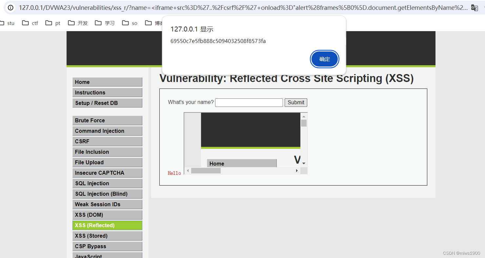485x258 pixels.
Task: Open the stu bookmark folder
Action: click(x=8, y=23)
